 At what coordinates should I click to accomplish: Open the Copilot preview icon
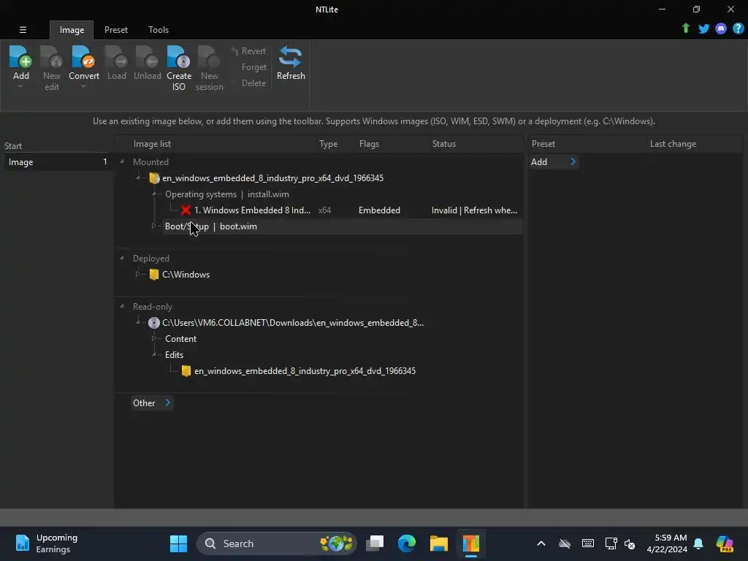725,543
